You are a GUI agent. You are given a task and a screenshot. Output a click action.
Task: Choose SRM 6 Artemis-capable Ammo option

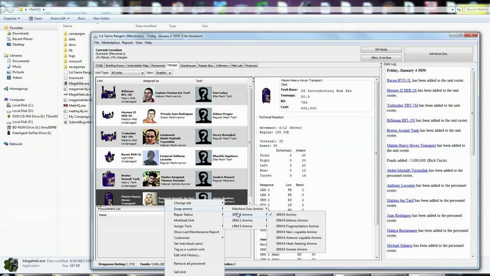click(299, 238)
